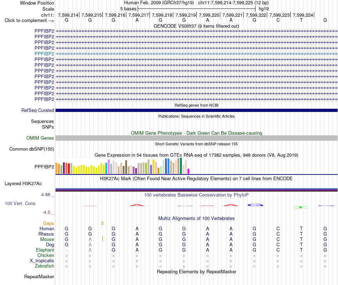Open "100 vertebrates Basewise Conservation by PhyloP" title
Screen dimensions: 338x285
(196, 195)
